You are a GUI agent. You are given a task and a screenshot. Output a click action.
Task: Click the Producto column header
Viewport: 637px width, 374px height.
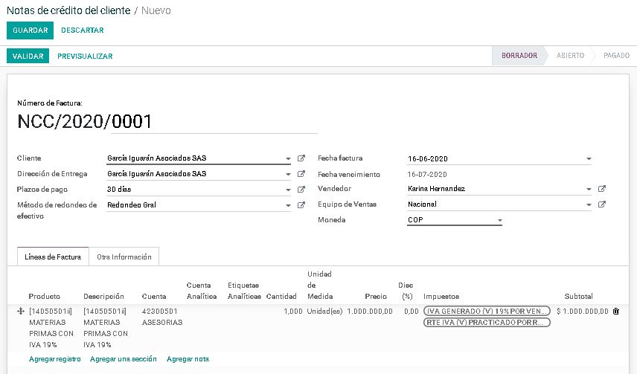[x=45, y=297]
